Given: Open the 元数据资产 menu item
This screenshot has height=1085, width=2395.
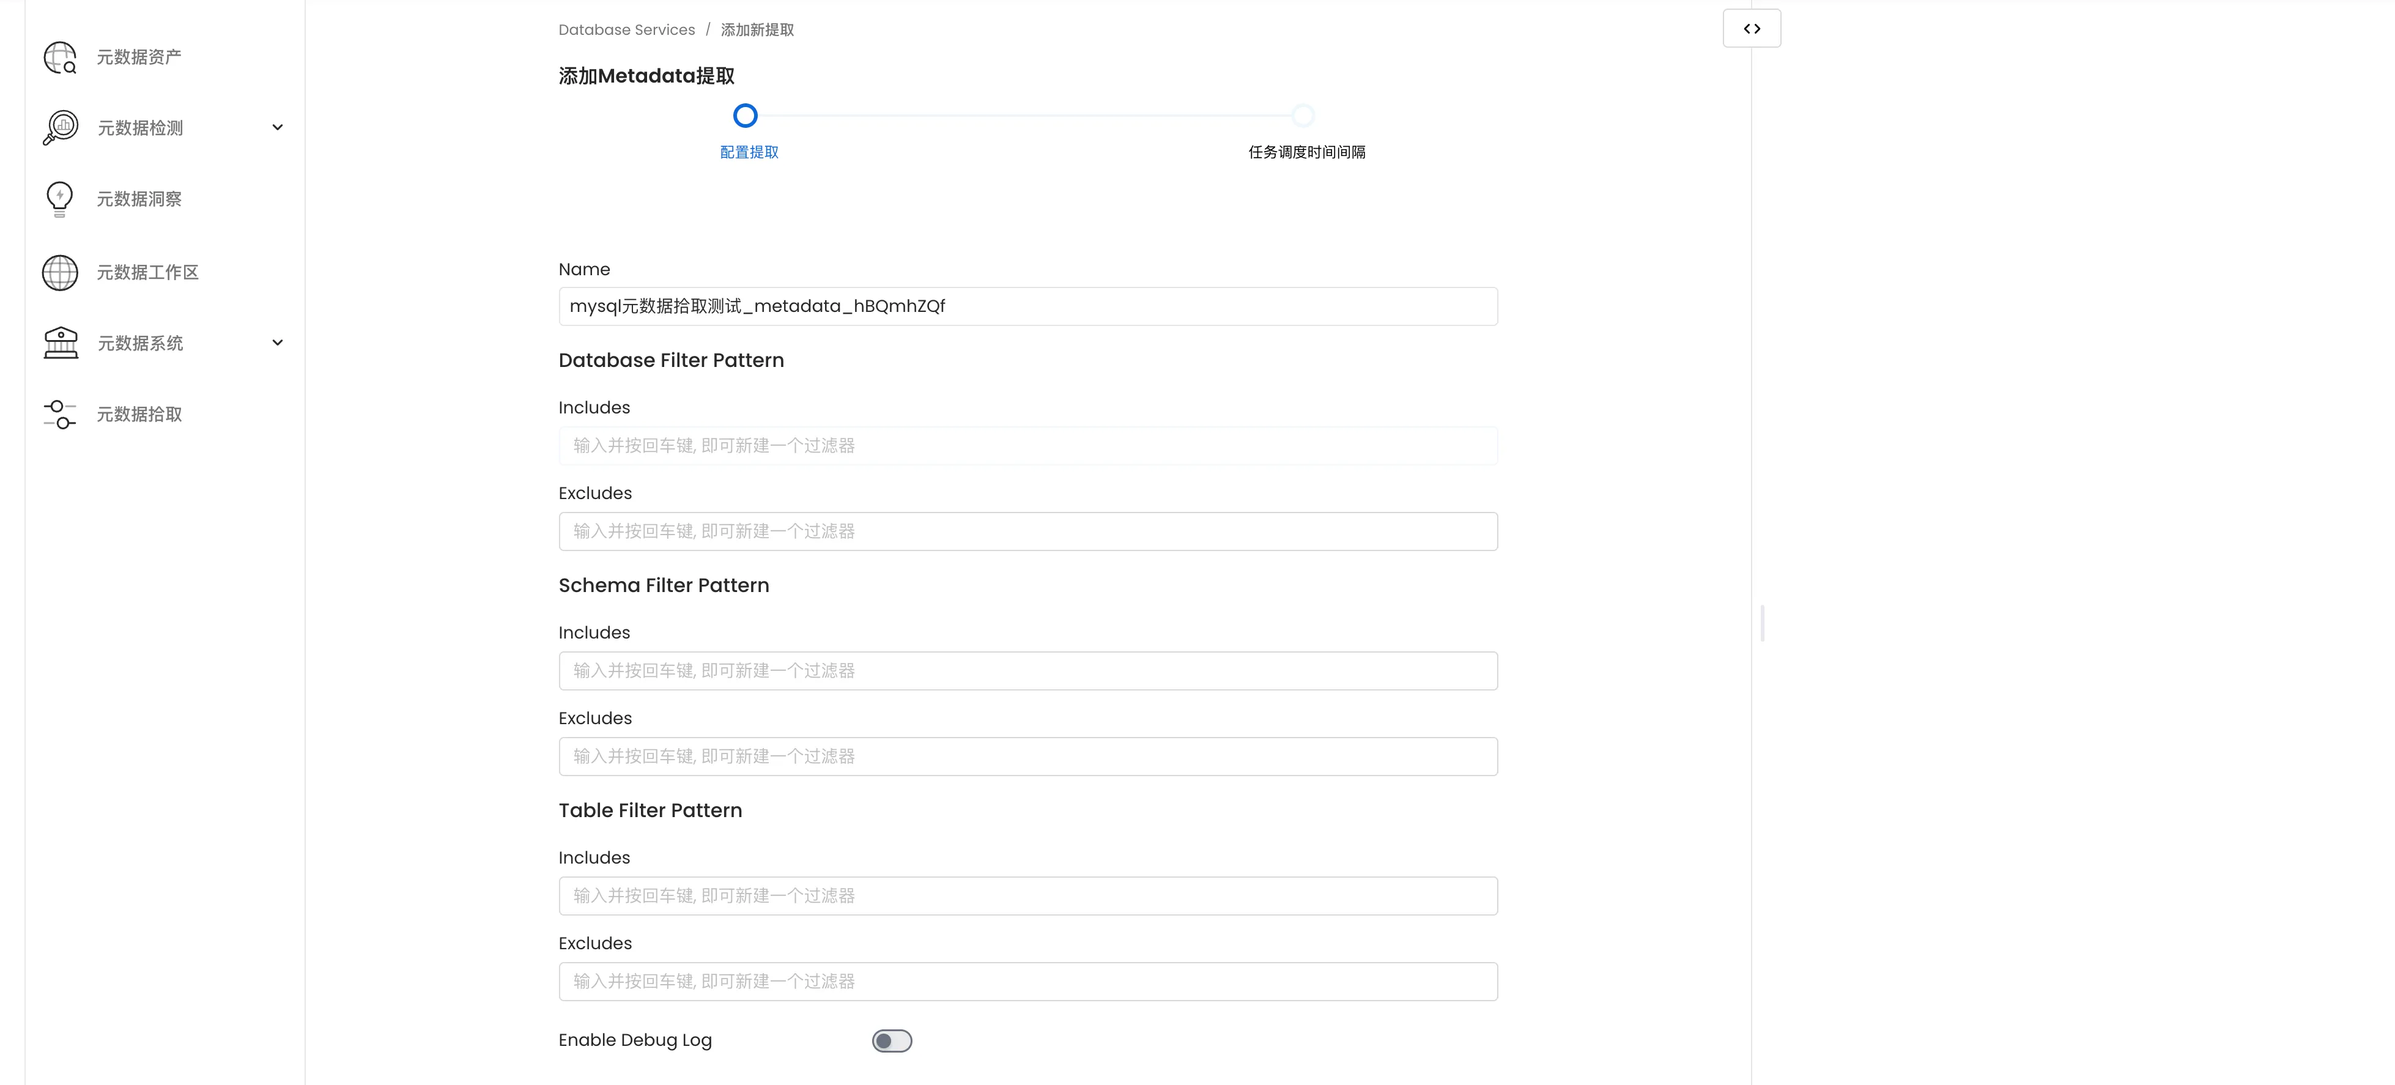Looking at the screenshot, I should [139, 57].
